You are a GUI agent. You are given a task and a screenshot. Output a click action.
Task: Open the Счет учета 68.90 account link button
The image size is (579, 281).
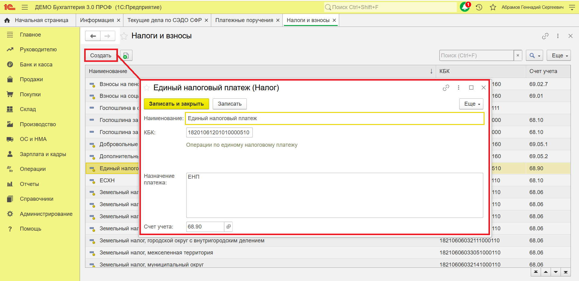[x=229, y=227]
